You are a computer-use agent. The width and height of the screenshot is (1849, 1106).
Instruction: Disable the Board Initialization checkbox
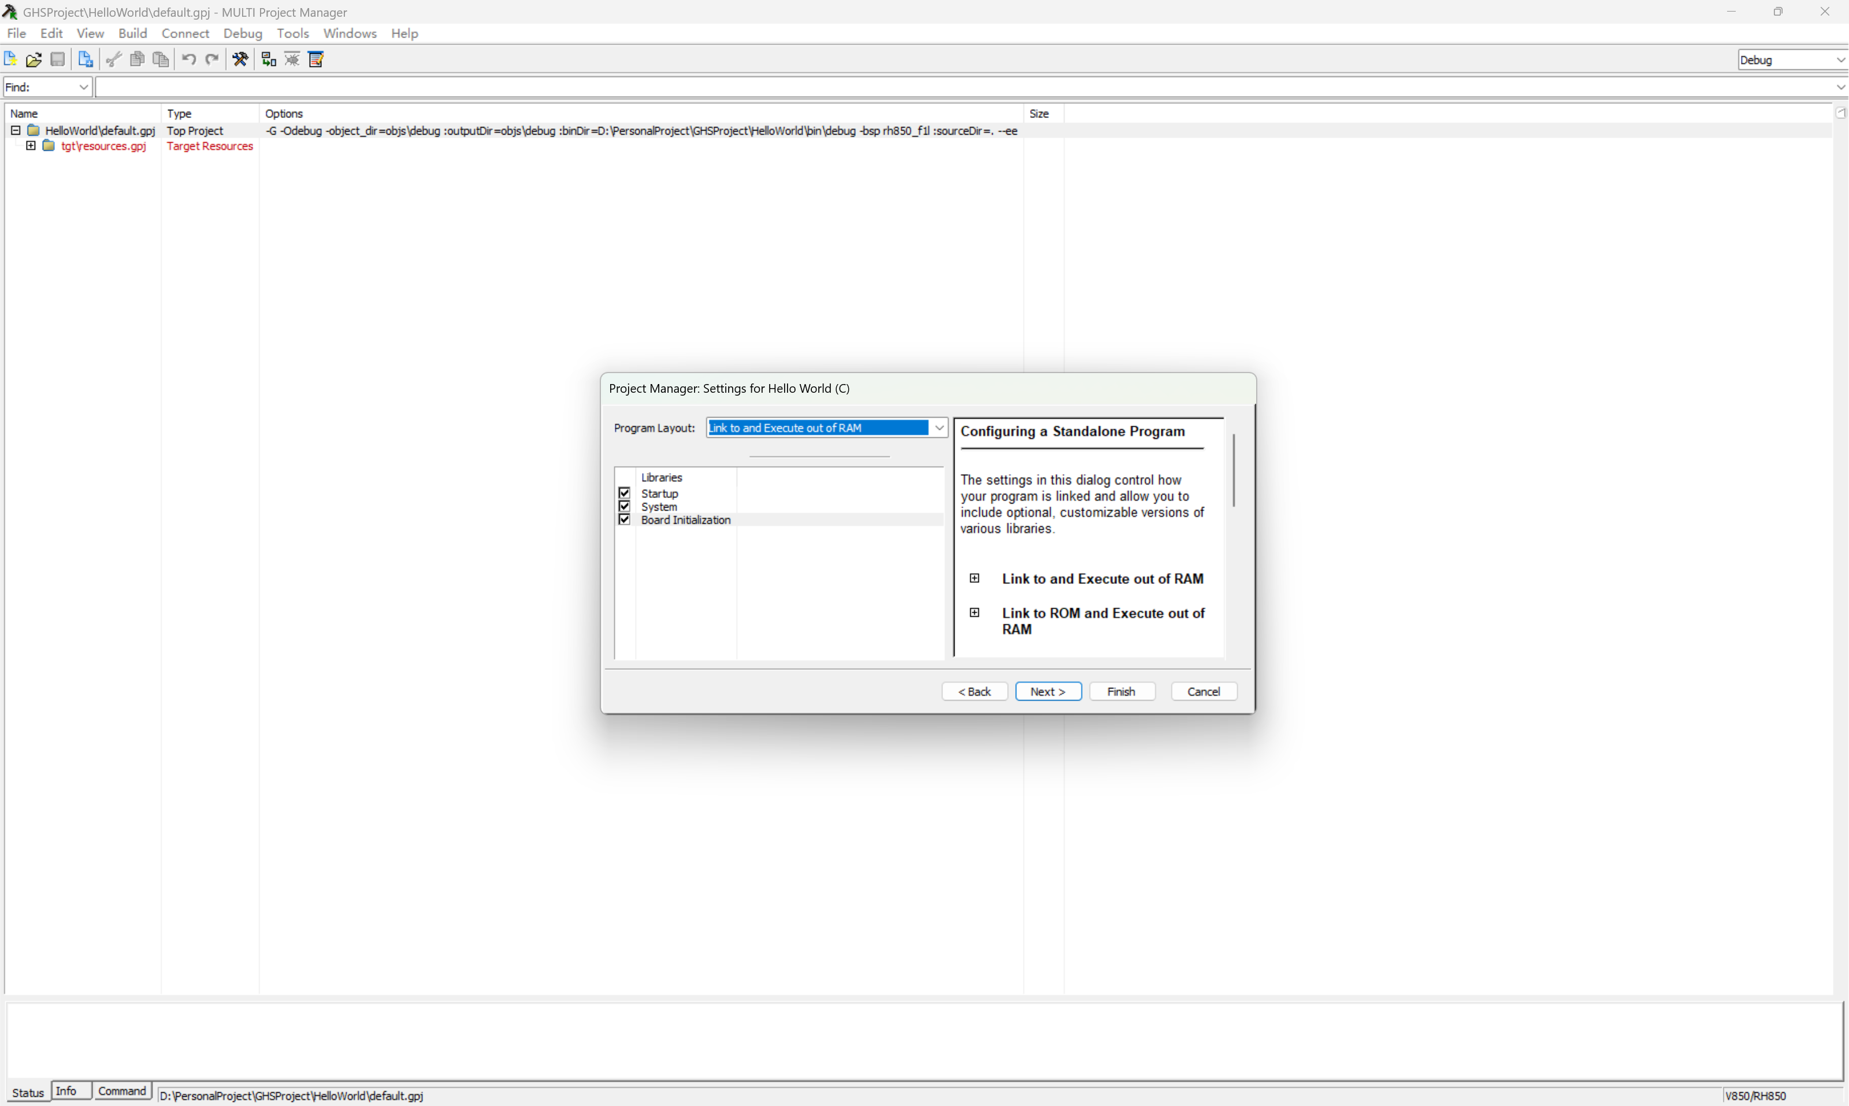[x=624, y=519]
